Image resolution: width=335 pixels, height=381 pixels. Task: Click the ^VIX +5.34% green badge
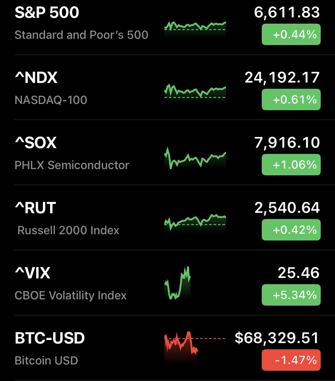(x=291, y=295)
